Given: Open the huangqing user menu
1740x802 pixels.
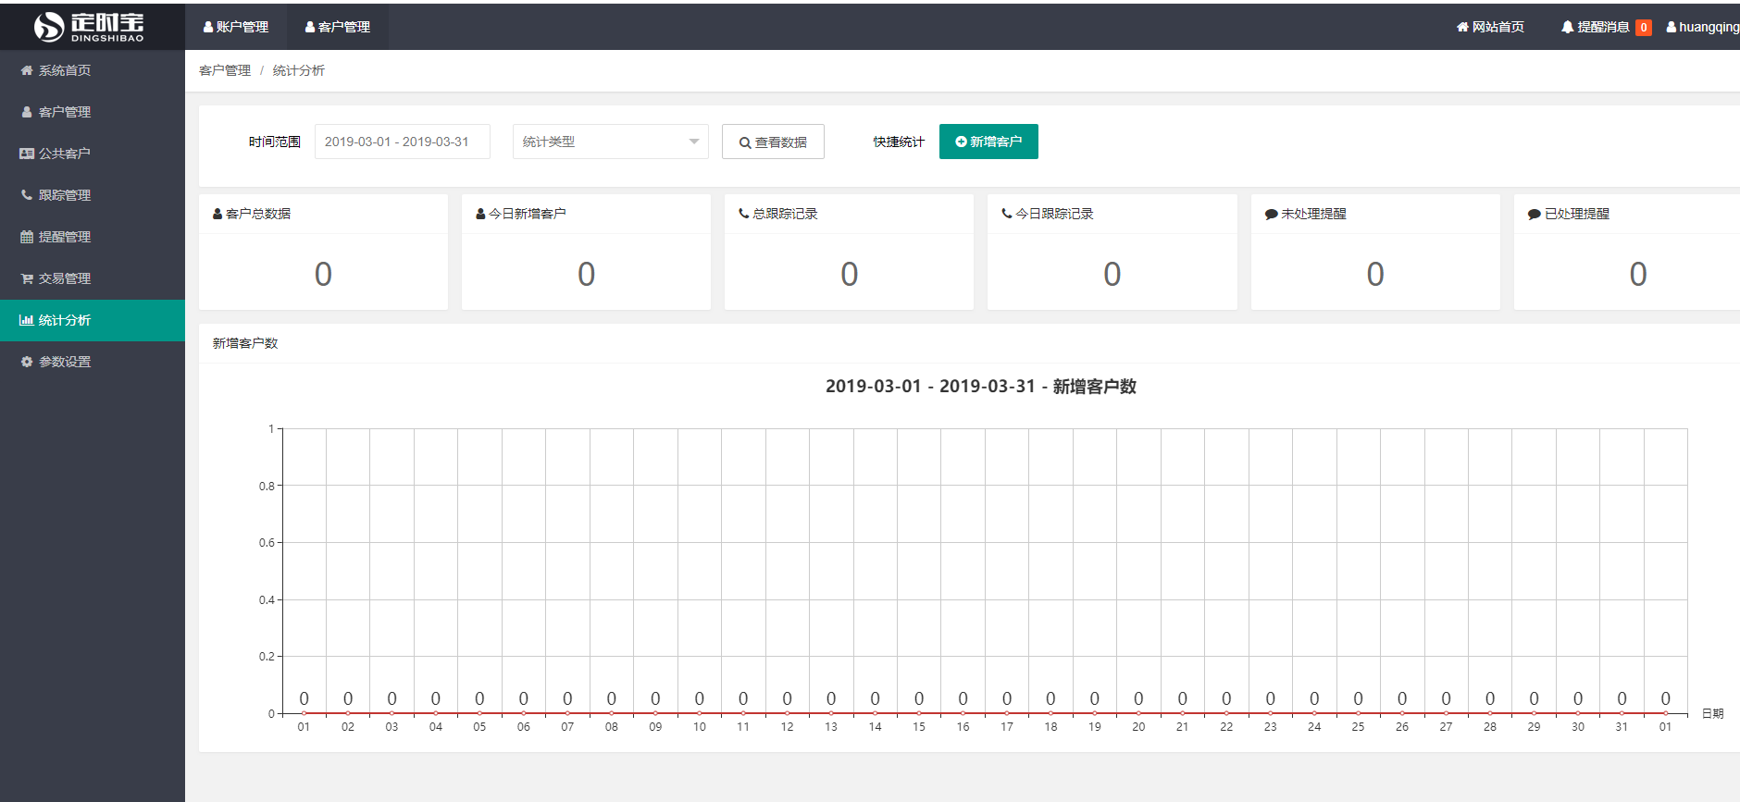Looking at the screenshot, I should pyautogui.click(x=1703, y=27).
